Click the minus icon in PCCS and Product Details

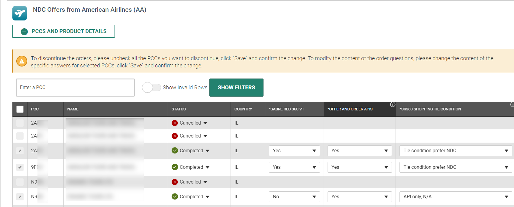click(x=24, y=32)
